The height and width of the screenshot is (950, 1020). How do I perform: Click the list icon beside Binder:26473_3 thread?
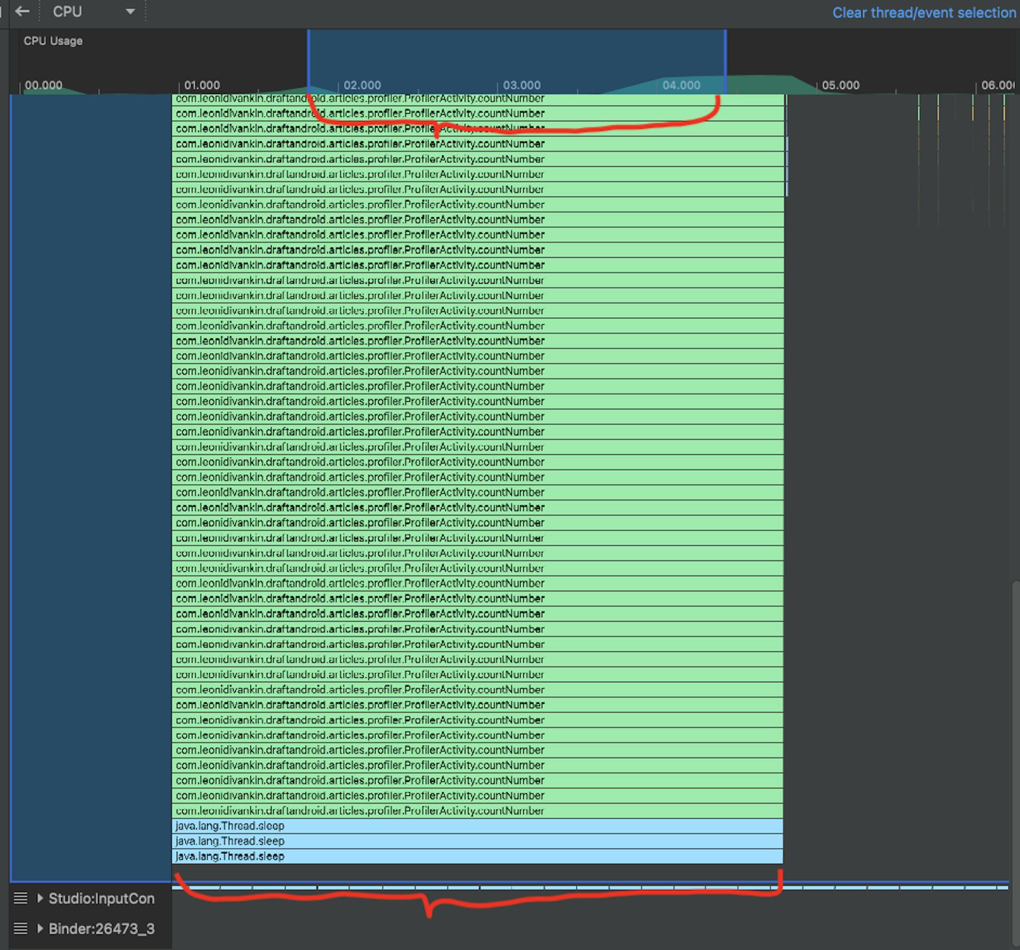(21, 928)
